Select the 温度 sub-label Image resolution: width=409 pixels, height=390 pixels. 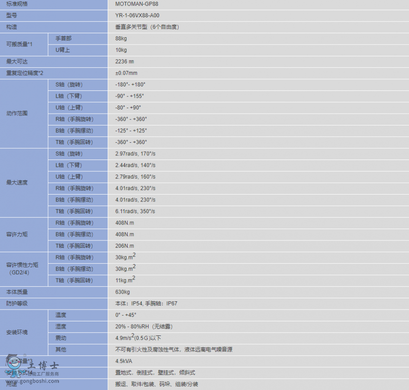click(x=61, y=315)
